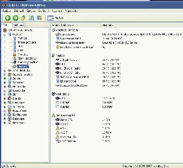
Task: Click the orange flame overclock icon in tree
Action: 15,54
